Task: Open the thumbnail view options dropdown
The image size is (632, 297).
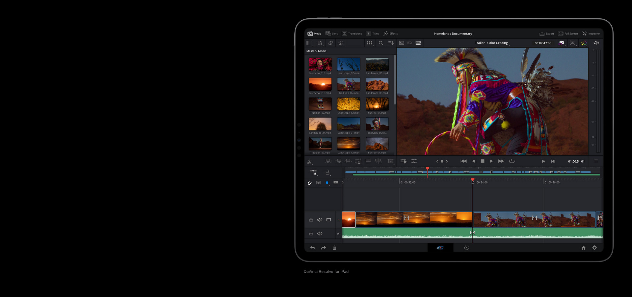Action: click(x=370, y=43)
